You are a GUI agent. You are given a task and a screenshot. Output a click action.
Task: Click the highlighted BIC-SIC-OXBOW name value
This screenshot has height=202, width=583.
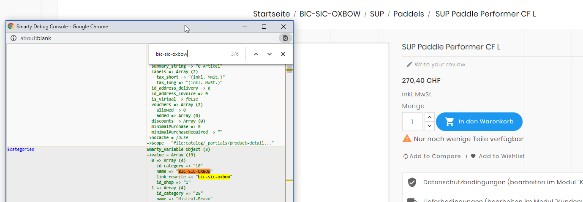point(194,171)
